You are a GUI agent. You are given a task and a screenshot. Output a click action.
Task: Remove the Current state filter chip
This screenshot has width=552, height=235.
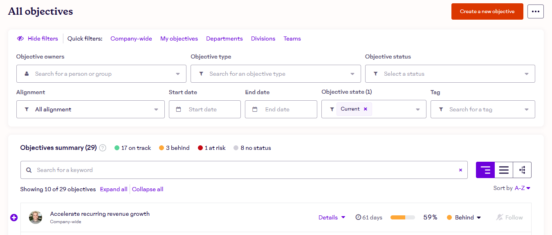pos(366,109)
